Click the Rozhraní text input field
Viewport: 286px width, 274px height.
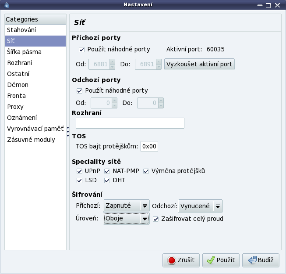click(x=130, y=123)
